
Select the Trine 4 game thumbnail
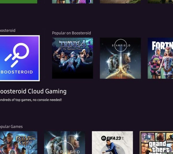click(72, 58)
